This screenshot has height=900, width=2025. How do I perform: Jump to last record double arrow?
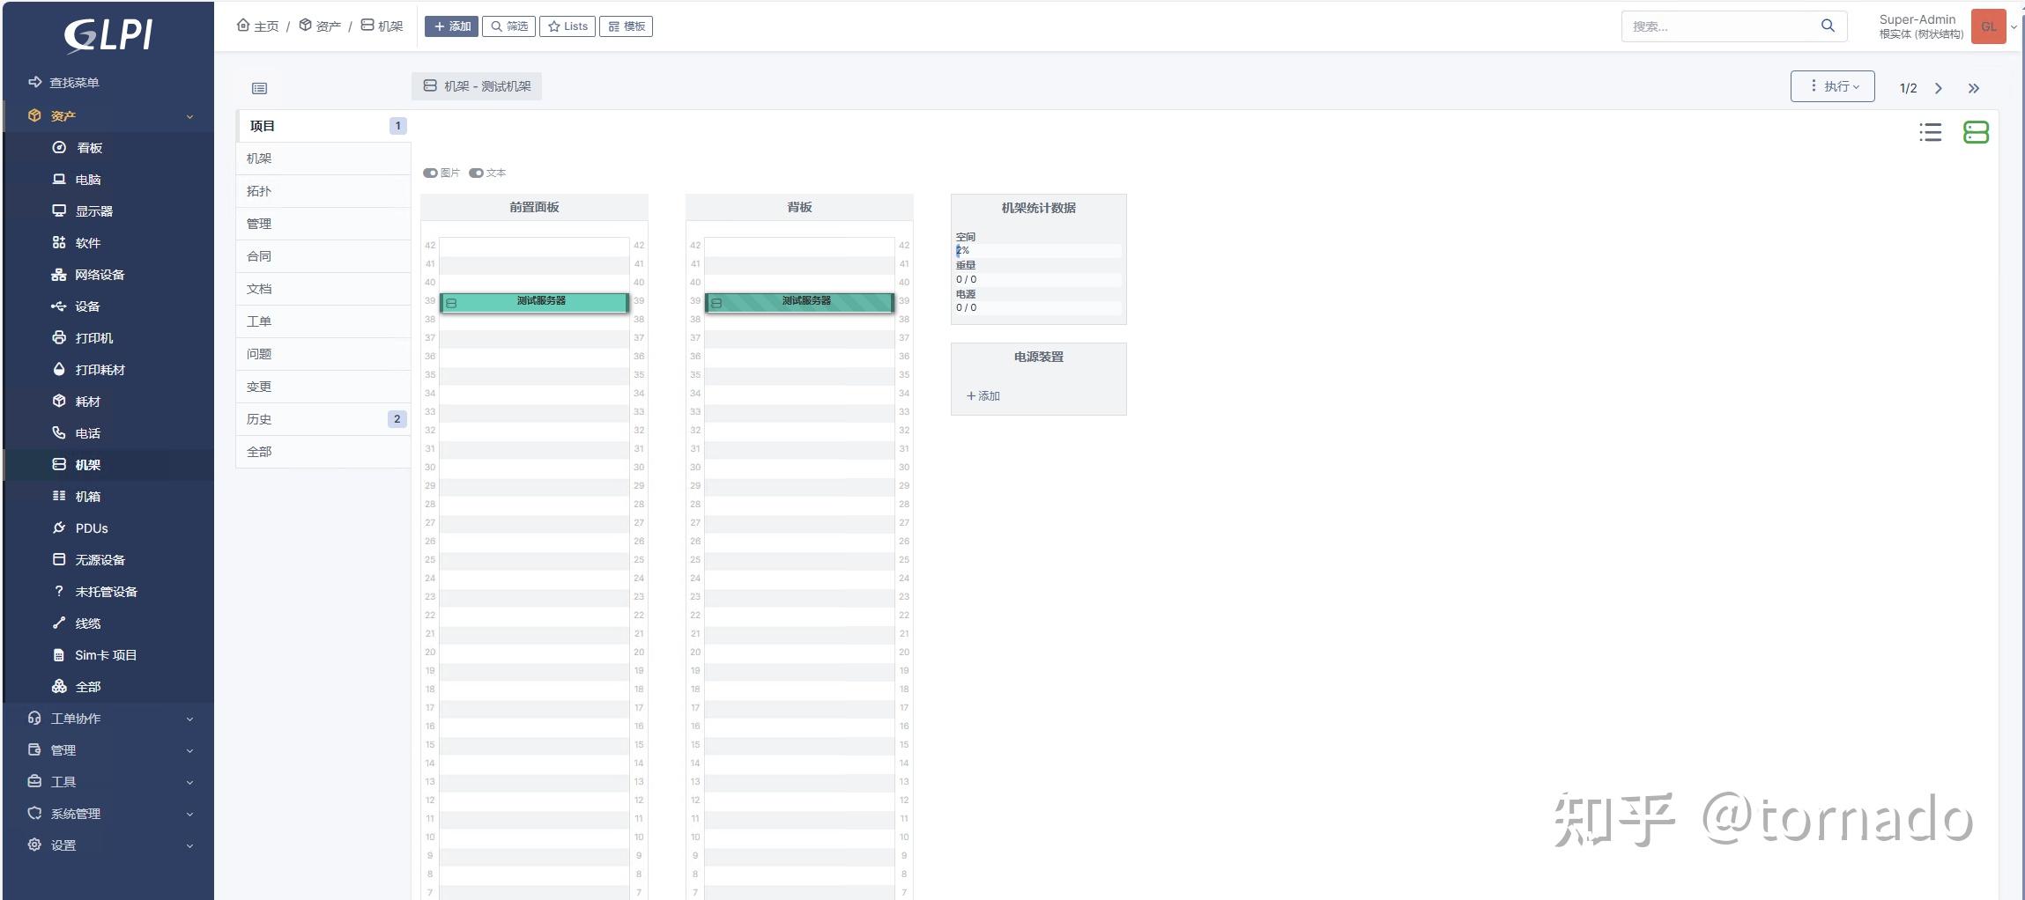pos(1974,88)
